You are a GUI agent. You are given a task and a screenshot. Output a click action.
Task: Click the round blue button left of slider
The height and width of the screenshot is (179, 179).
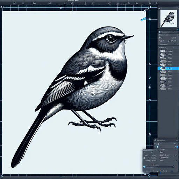tap(144, 167)
